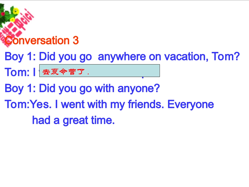Click the word "anywhere" in the first line
Viewport: 249px width, 187px height.
point(122,57)
